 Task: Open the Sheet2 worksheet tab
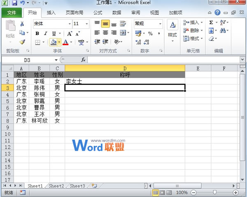coord(56,186)
